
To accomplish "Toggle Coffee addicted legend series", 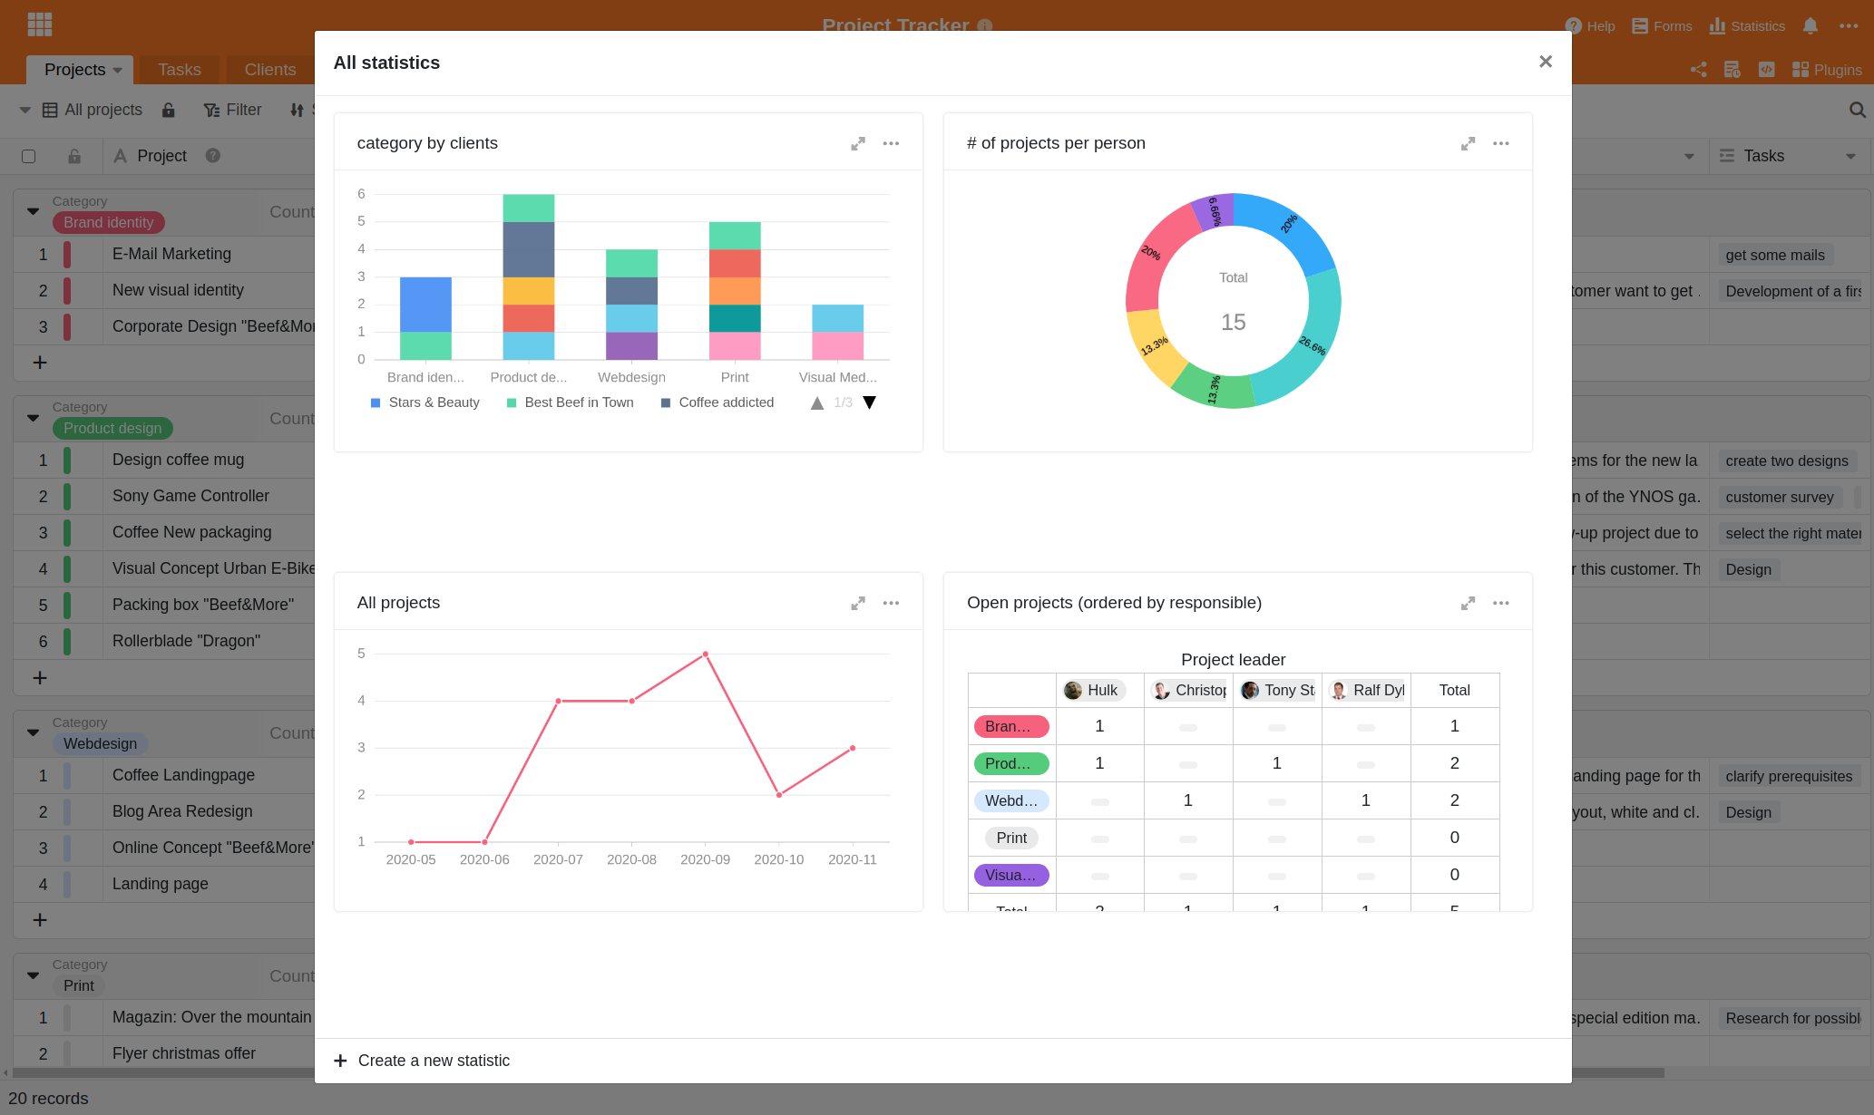I will 717,402.
